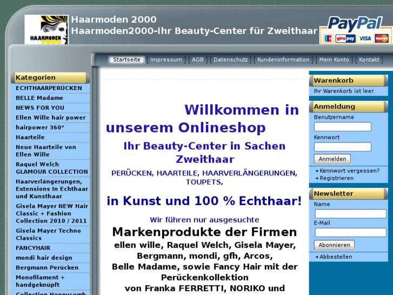Viewport: 393px width, 295px height.
Task: Open the Datenschutz page
Action: 231,60
